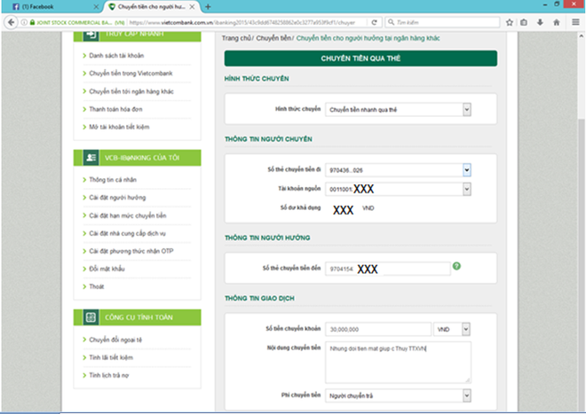Click the Đổi mật khẩu link
Image resolution: width=586 pixels, height=414 pixels.
click(x=107, y=268)
